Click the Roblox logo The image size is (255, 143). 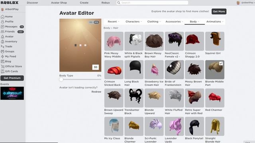coord(10,3)
